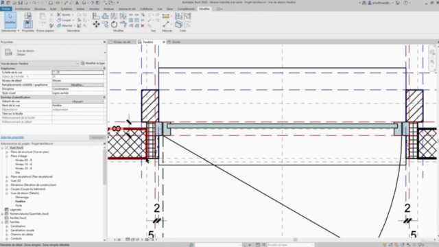Screen dimensions: 439x247
Task: Expand Vues 3D node
Action: tap(7, 181)
